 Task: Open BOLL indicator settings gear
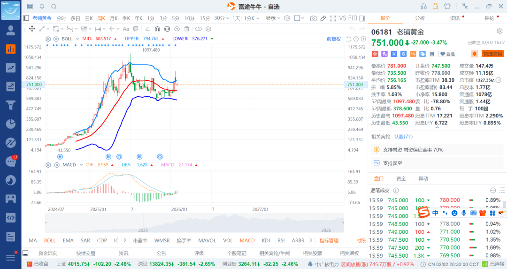coord(48,39)
